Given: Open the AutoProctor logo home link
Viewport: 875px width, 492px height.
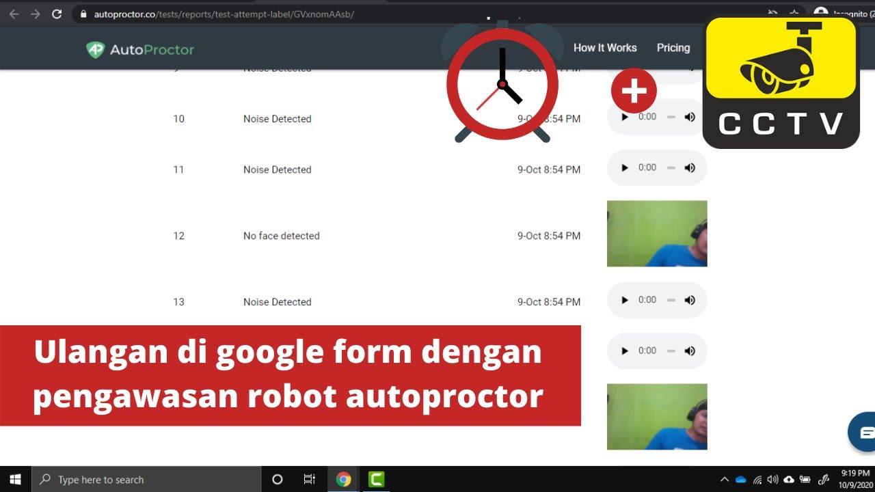Looking at the screenshot, I should pos(140,49).
